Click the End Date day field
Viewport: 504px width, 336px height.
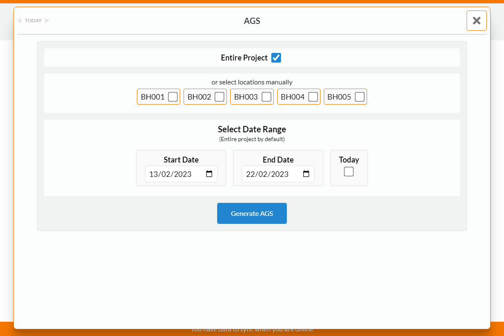tap(251, 174)
